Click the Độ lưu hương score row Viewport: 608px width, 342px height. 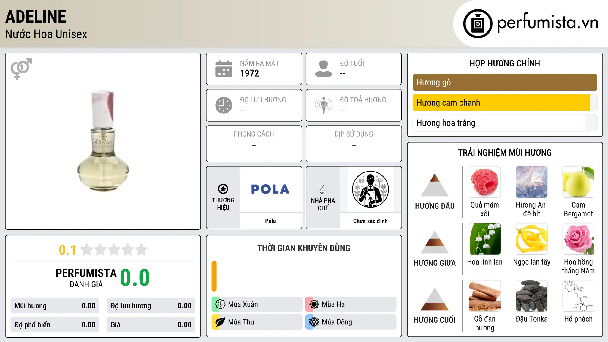coord(151,306)
